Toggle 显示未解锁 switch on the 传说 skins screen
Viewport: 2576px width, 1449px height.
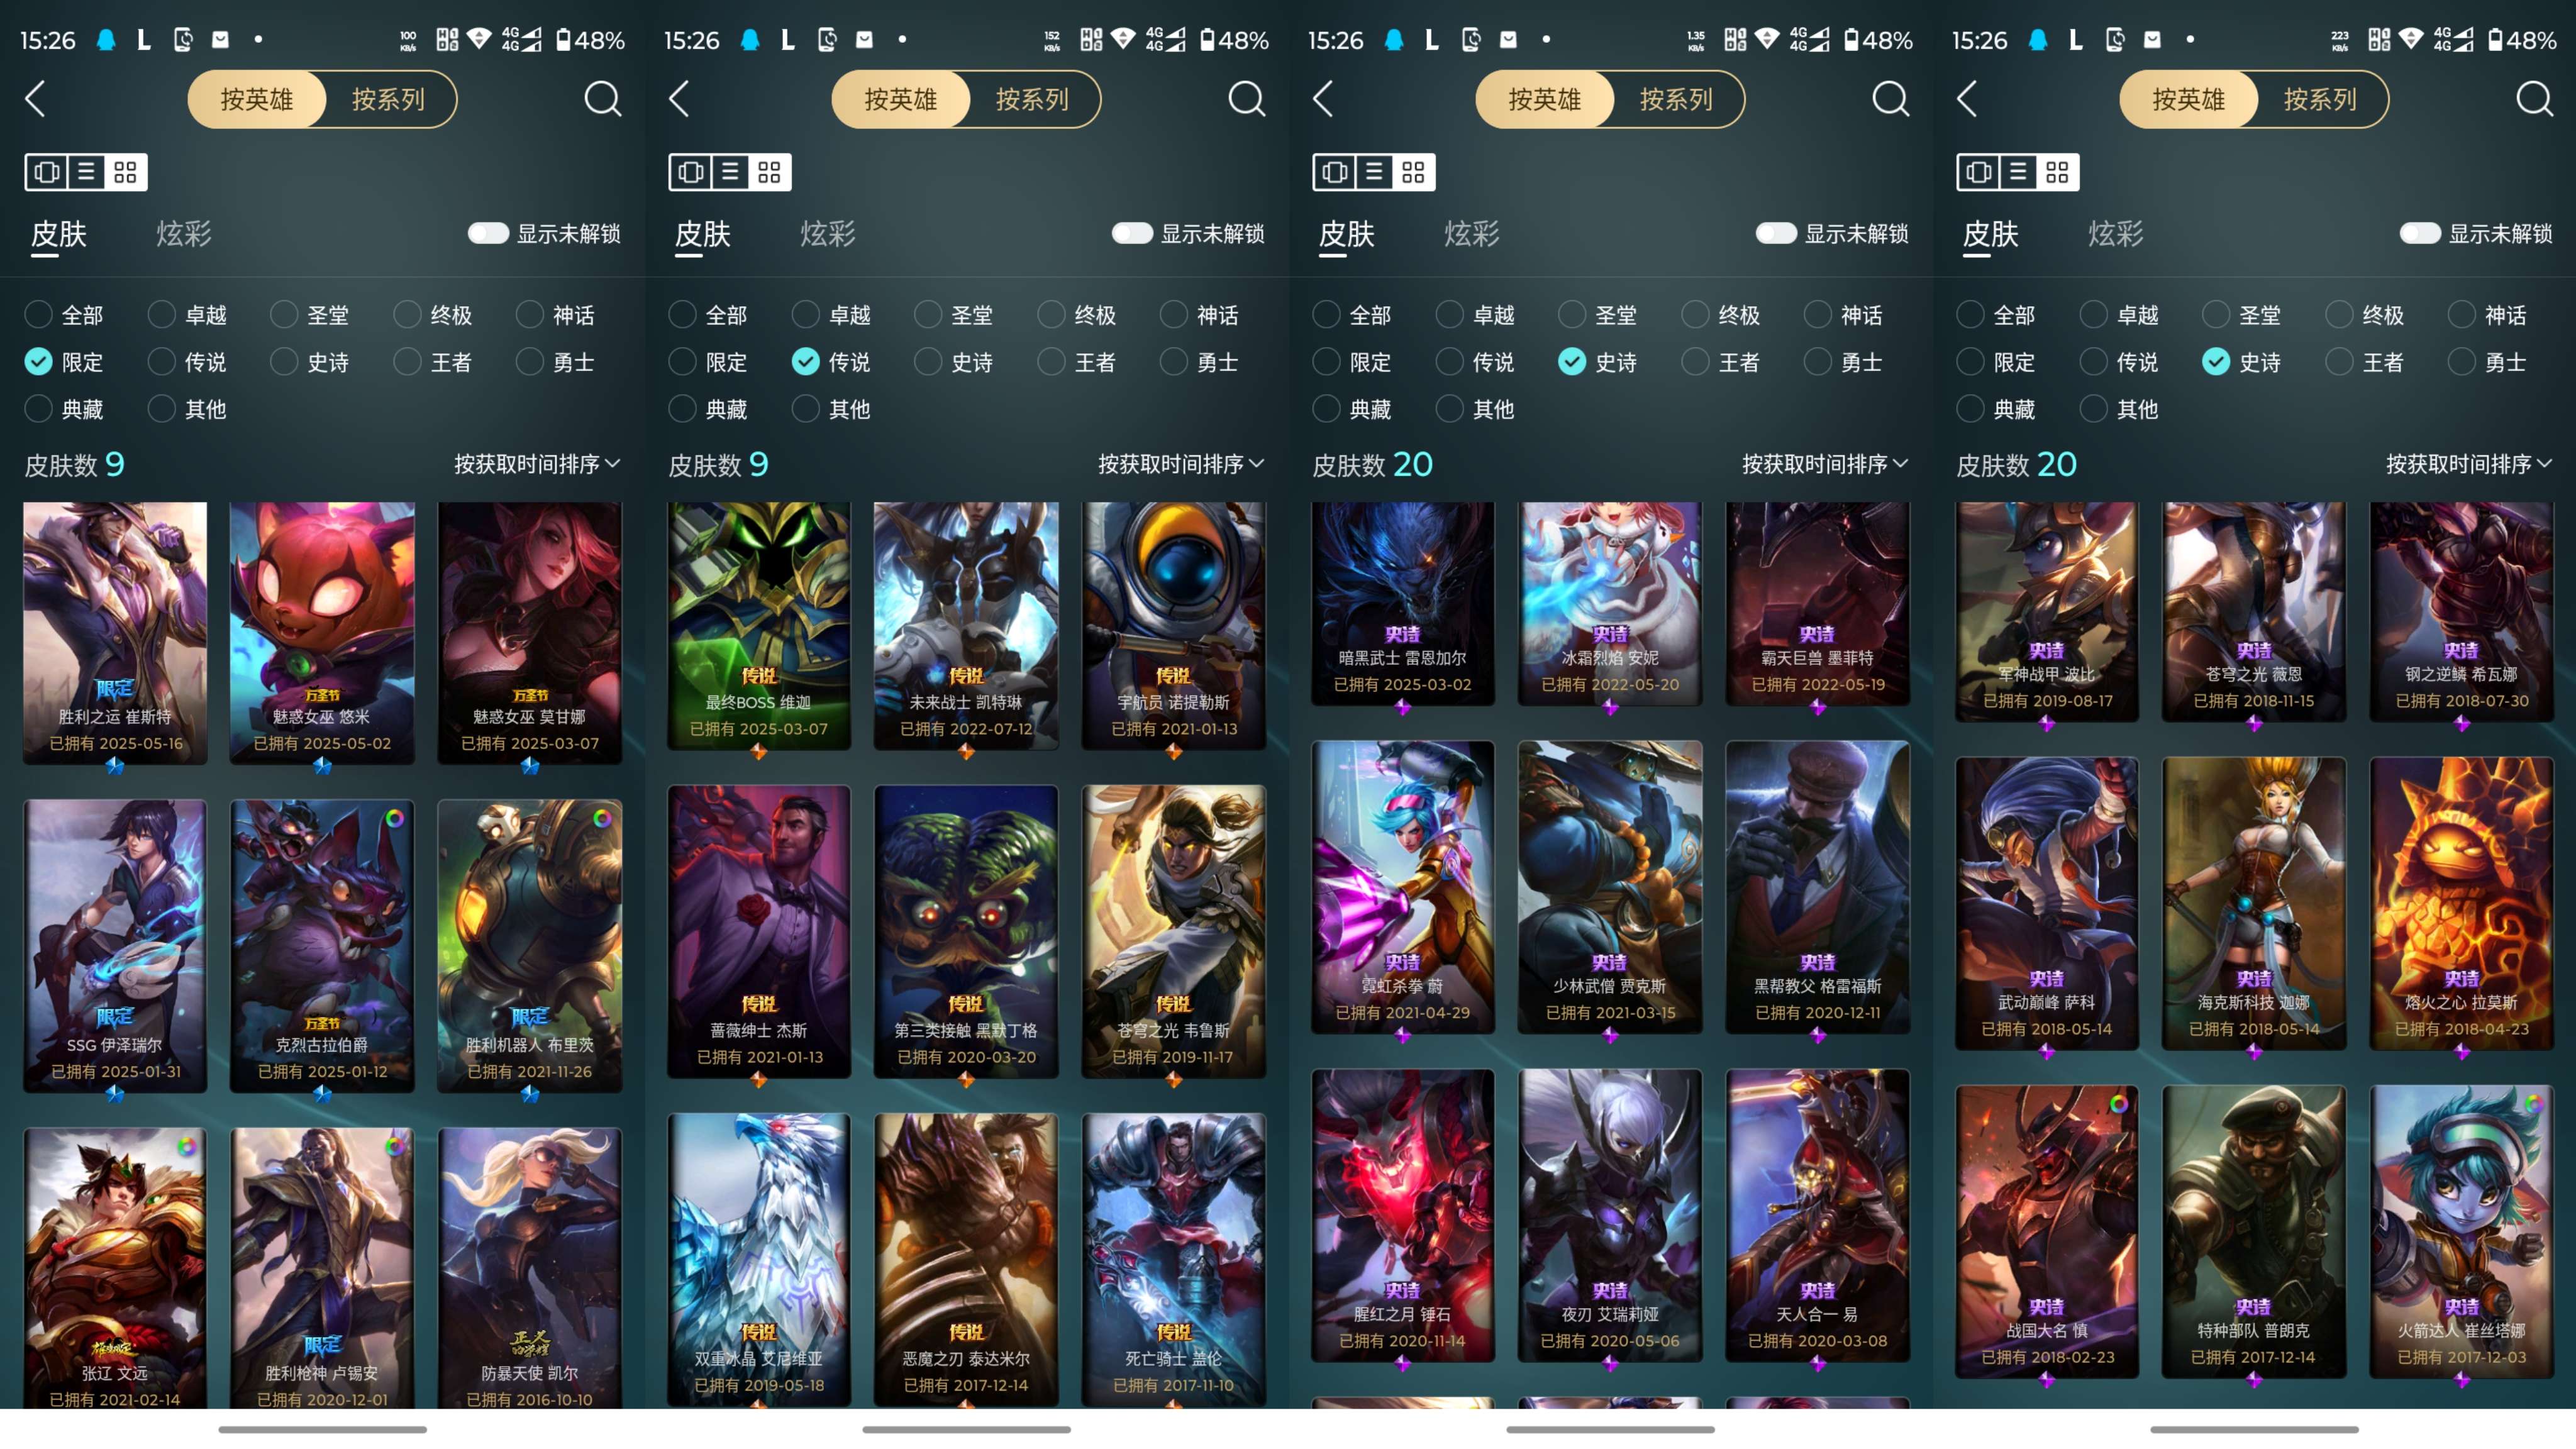coord(1133,233)
